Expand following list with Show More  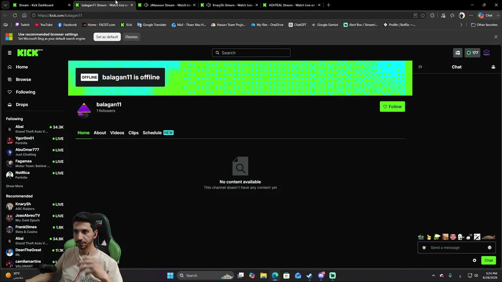[x=15, y=186]
